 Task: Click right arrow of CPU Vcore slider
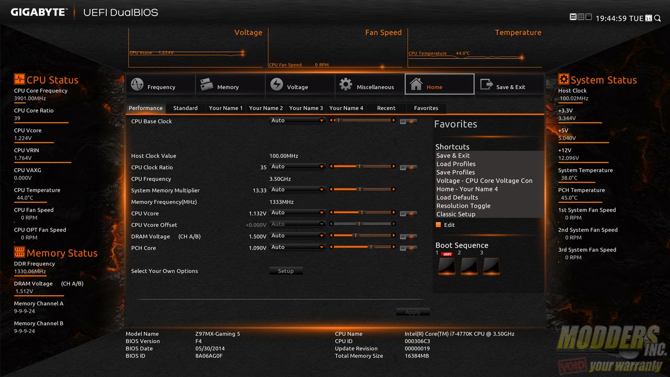point(394,213)
